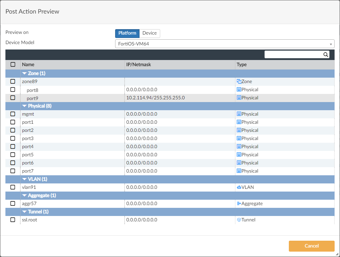Enable the checkbox for vlan91
Screen dimensions: 340x257
[x=13, y=187]
